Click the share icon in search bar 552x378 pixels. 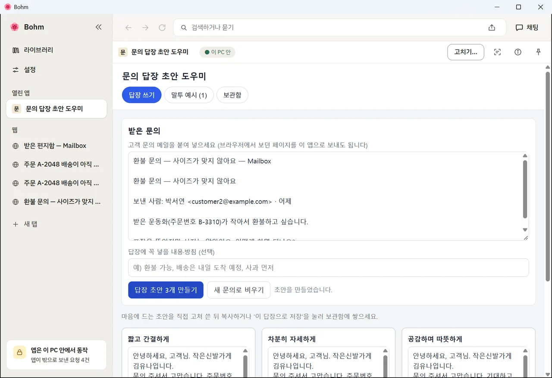[492, 28]
